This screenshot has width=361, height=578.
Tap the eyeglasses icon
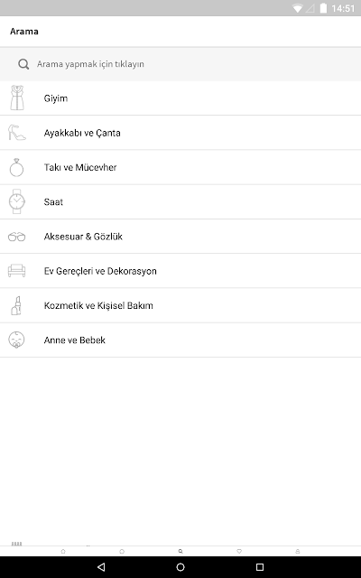16,237
